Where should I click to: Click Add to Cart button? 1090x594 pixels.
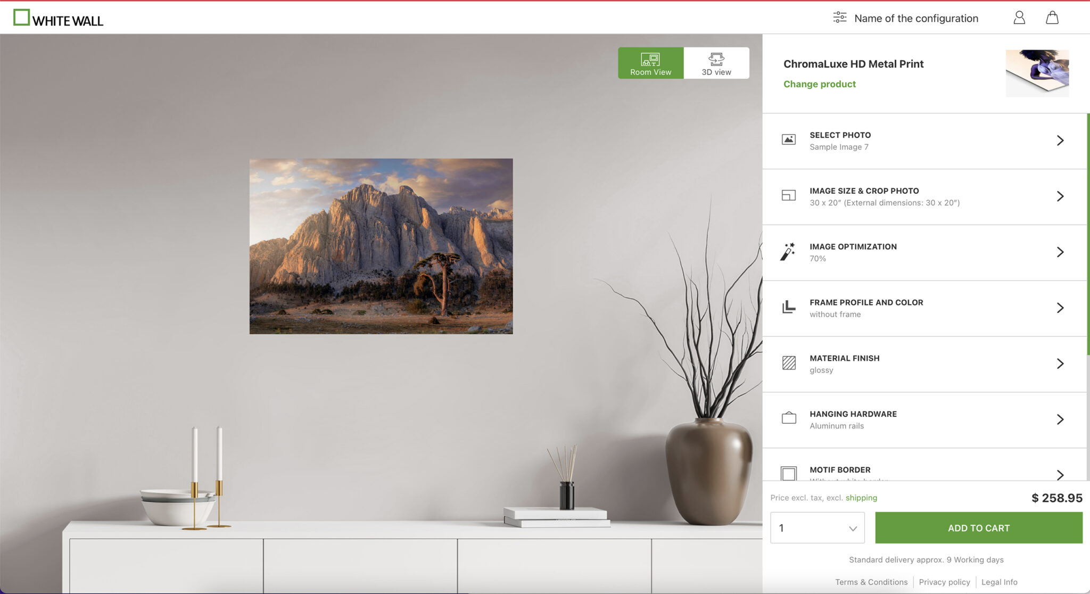coord(978,528)
